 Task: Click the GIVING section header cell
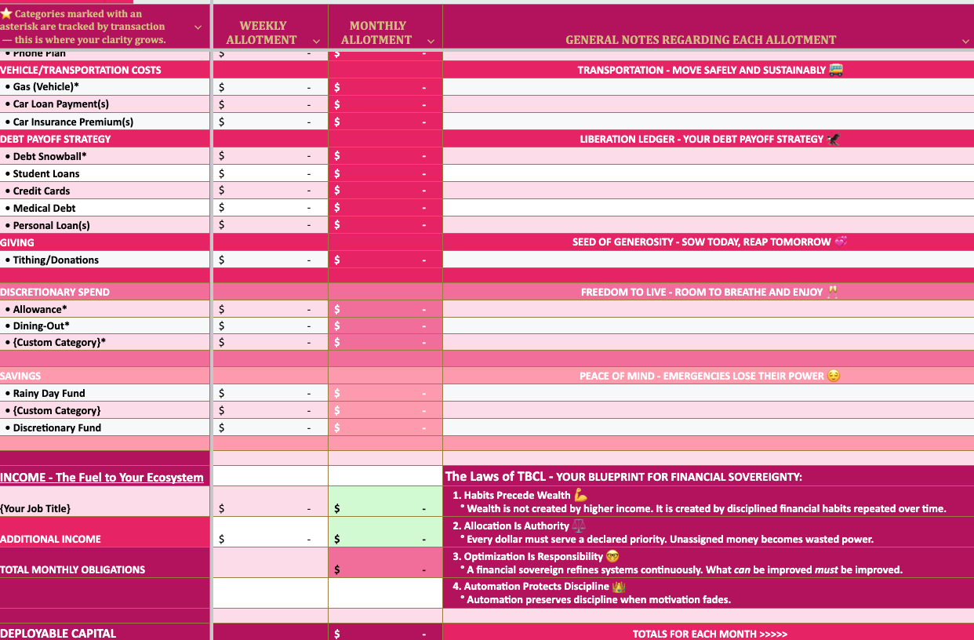pos(105,242)
